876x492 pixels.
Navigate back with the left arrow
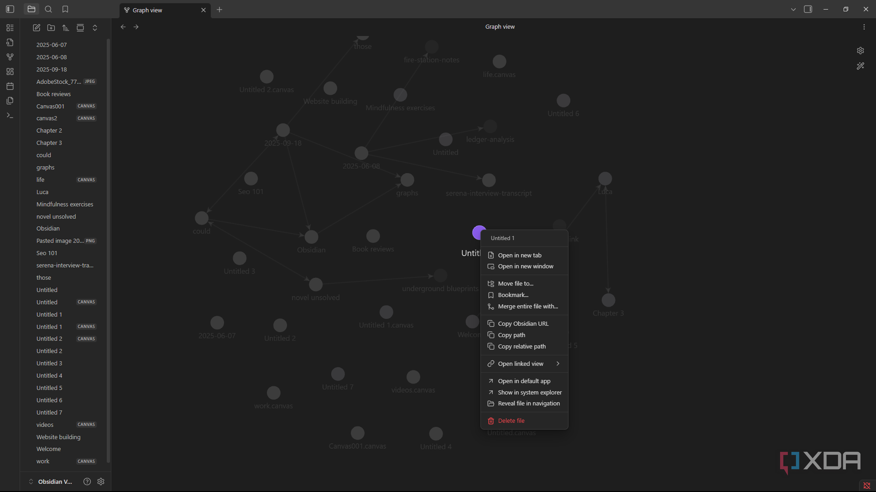[x=123, y=27]
